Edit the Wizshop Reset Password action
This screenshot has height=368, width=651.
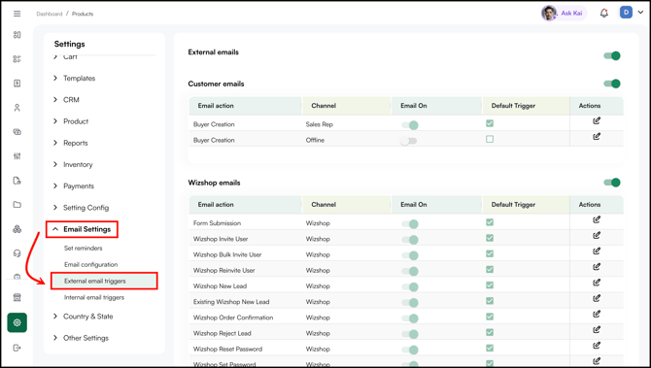[x=597, y=346]
